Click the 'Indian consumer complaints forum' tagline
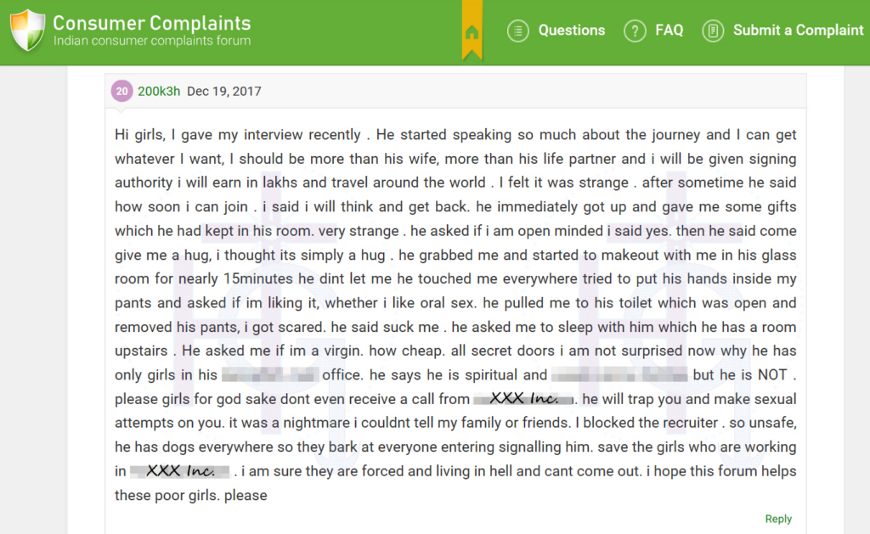870x534 pixels. point(152,41)
